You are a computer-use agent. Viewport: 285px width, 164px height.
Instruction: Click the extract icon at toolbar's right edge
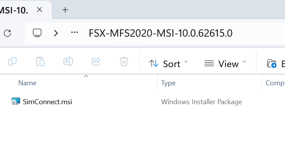(x=272, y=64)
